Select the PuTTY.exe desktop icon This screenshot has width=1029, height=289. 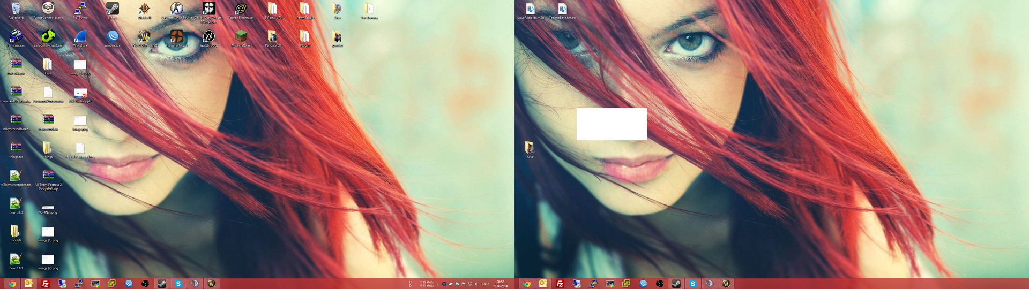[80, 9]
